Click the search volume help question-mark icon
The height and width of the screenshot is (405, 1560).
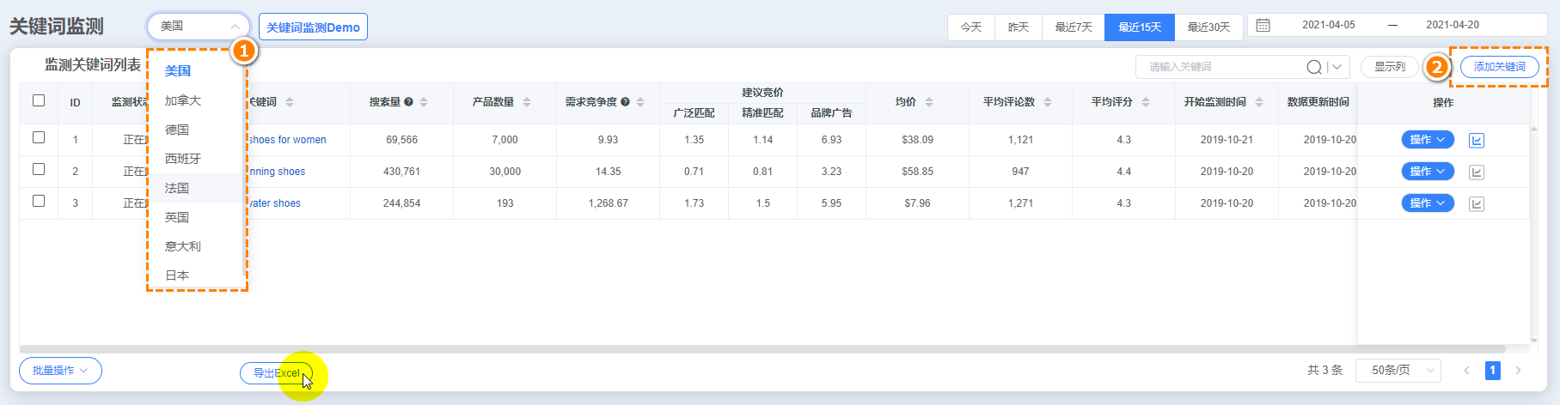click(409, 102)
